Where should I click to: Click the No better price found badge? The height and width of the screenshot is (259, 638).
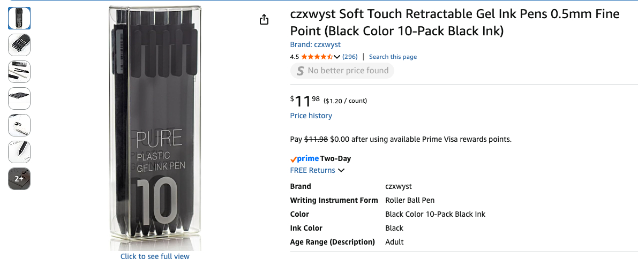[342, 71]
